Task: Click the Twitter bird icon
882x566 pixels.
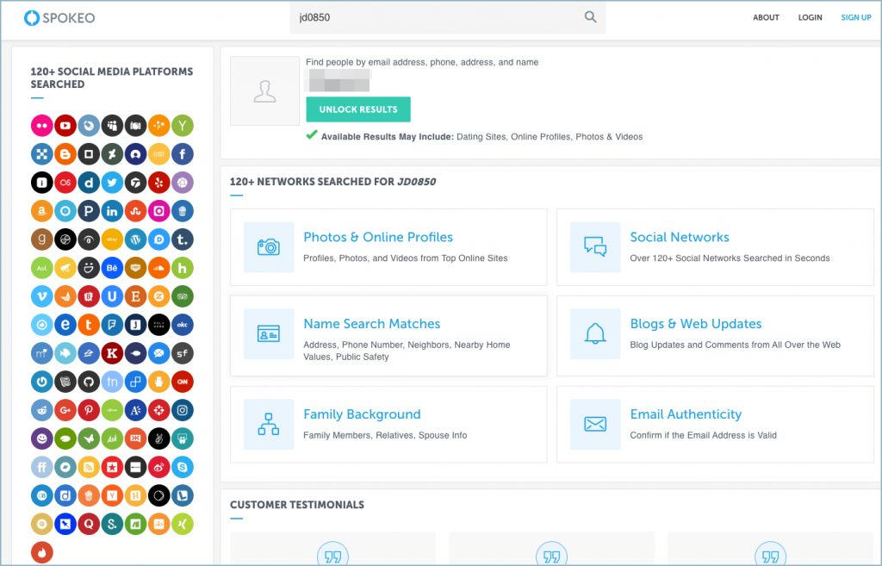Action: click(112, 183)
